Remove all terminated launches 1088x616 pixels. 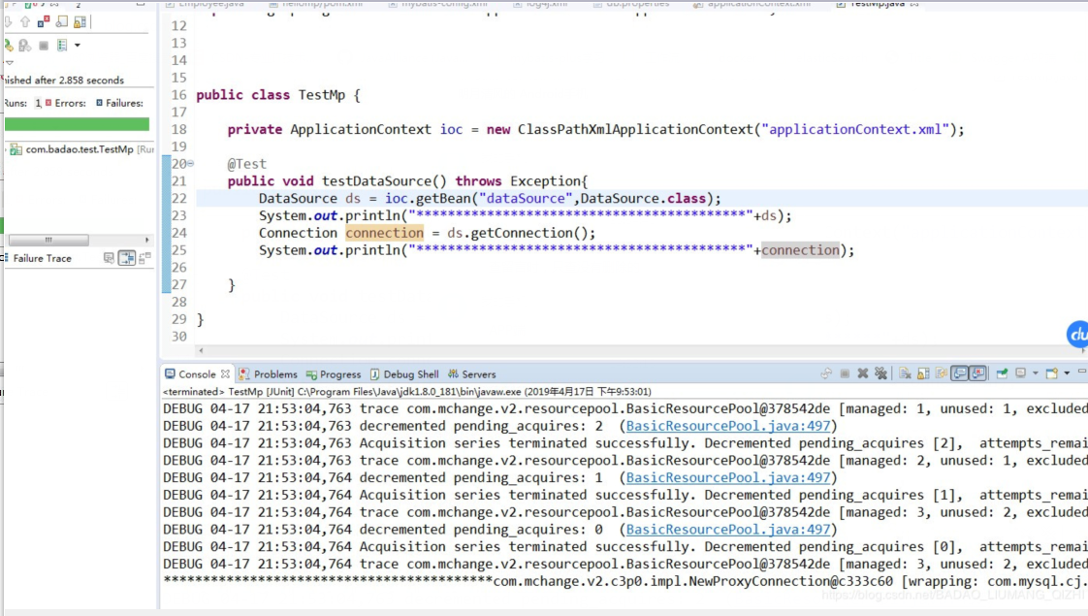click(881, 373)
